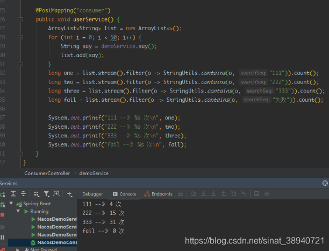Collapse the Spring Boot tree node
Image resolution: width=329 pixels, height=251 pixels.
click(x=11, y=204)
